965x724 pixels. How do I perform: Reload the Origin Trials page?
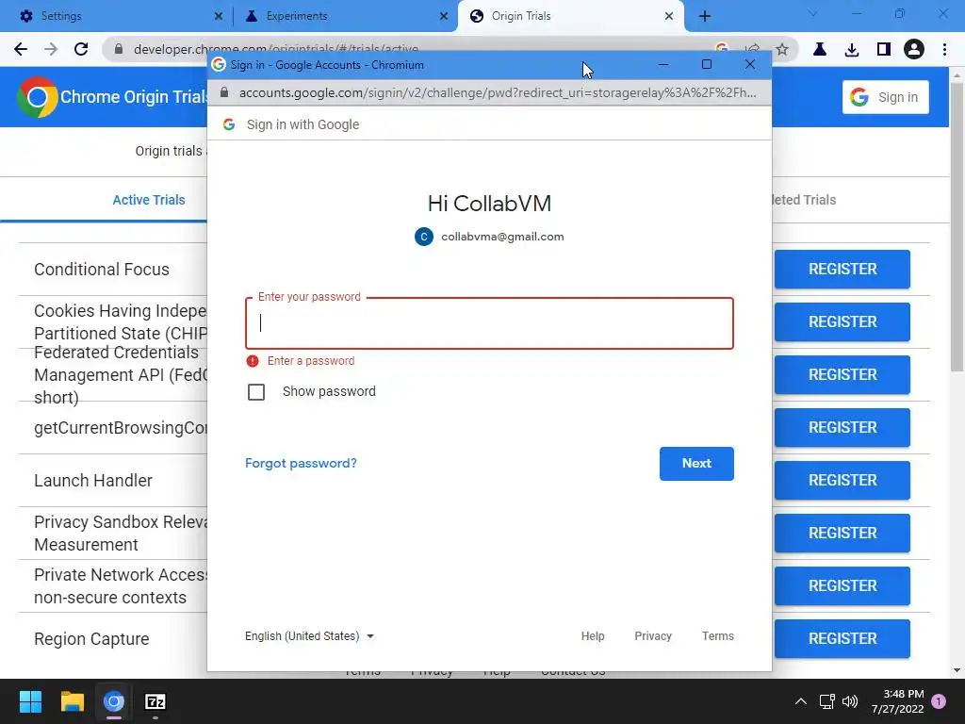point(81,49)
